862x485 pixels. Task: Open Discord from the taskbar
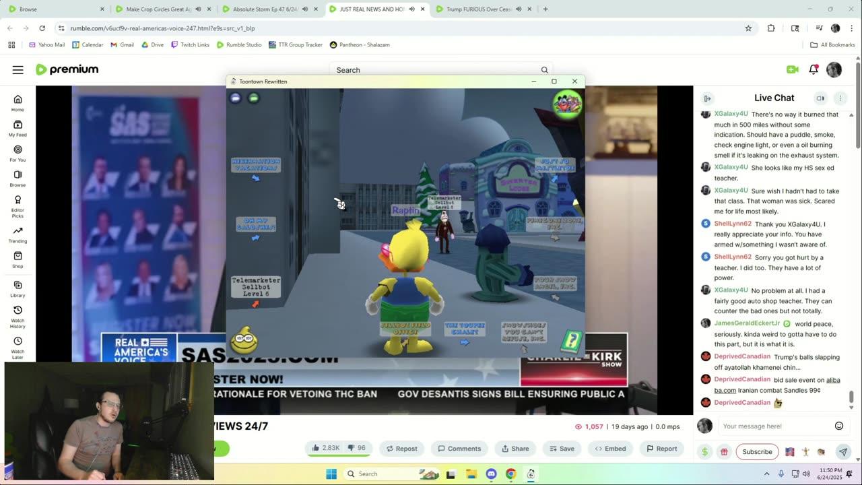491,474
